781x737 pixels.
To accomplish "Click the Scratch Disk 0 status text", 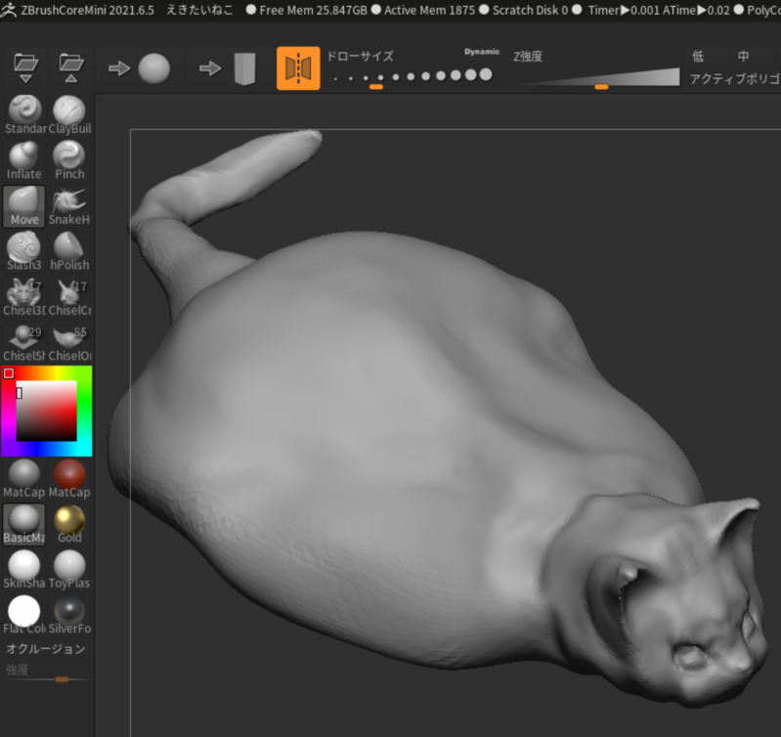I will [x=530, y=10].
